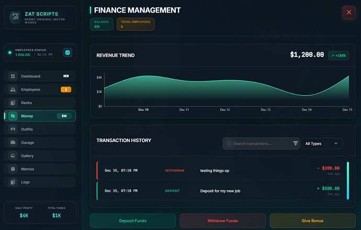The height and width of the screenshot is (230, 361).
Task: Click the Employees people icon
Action: (13, 89)
